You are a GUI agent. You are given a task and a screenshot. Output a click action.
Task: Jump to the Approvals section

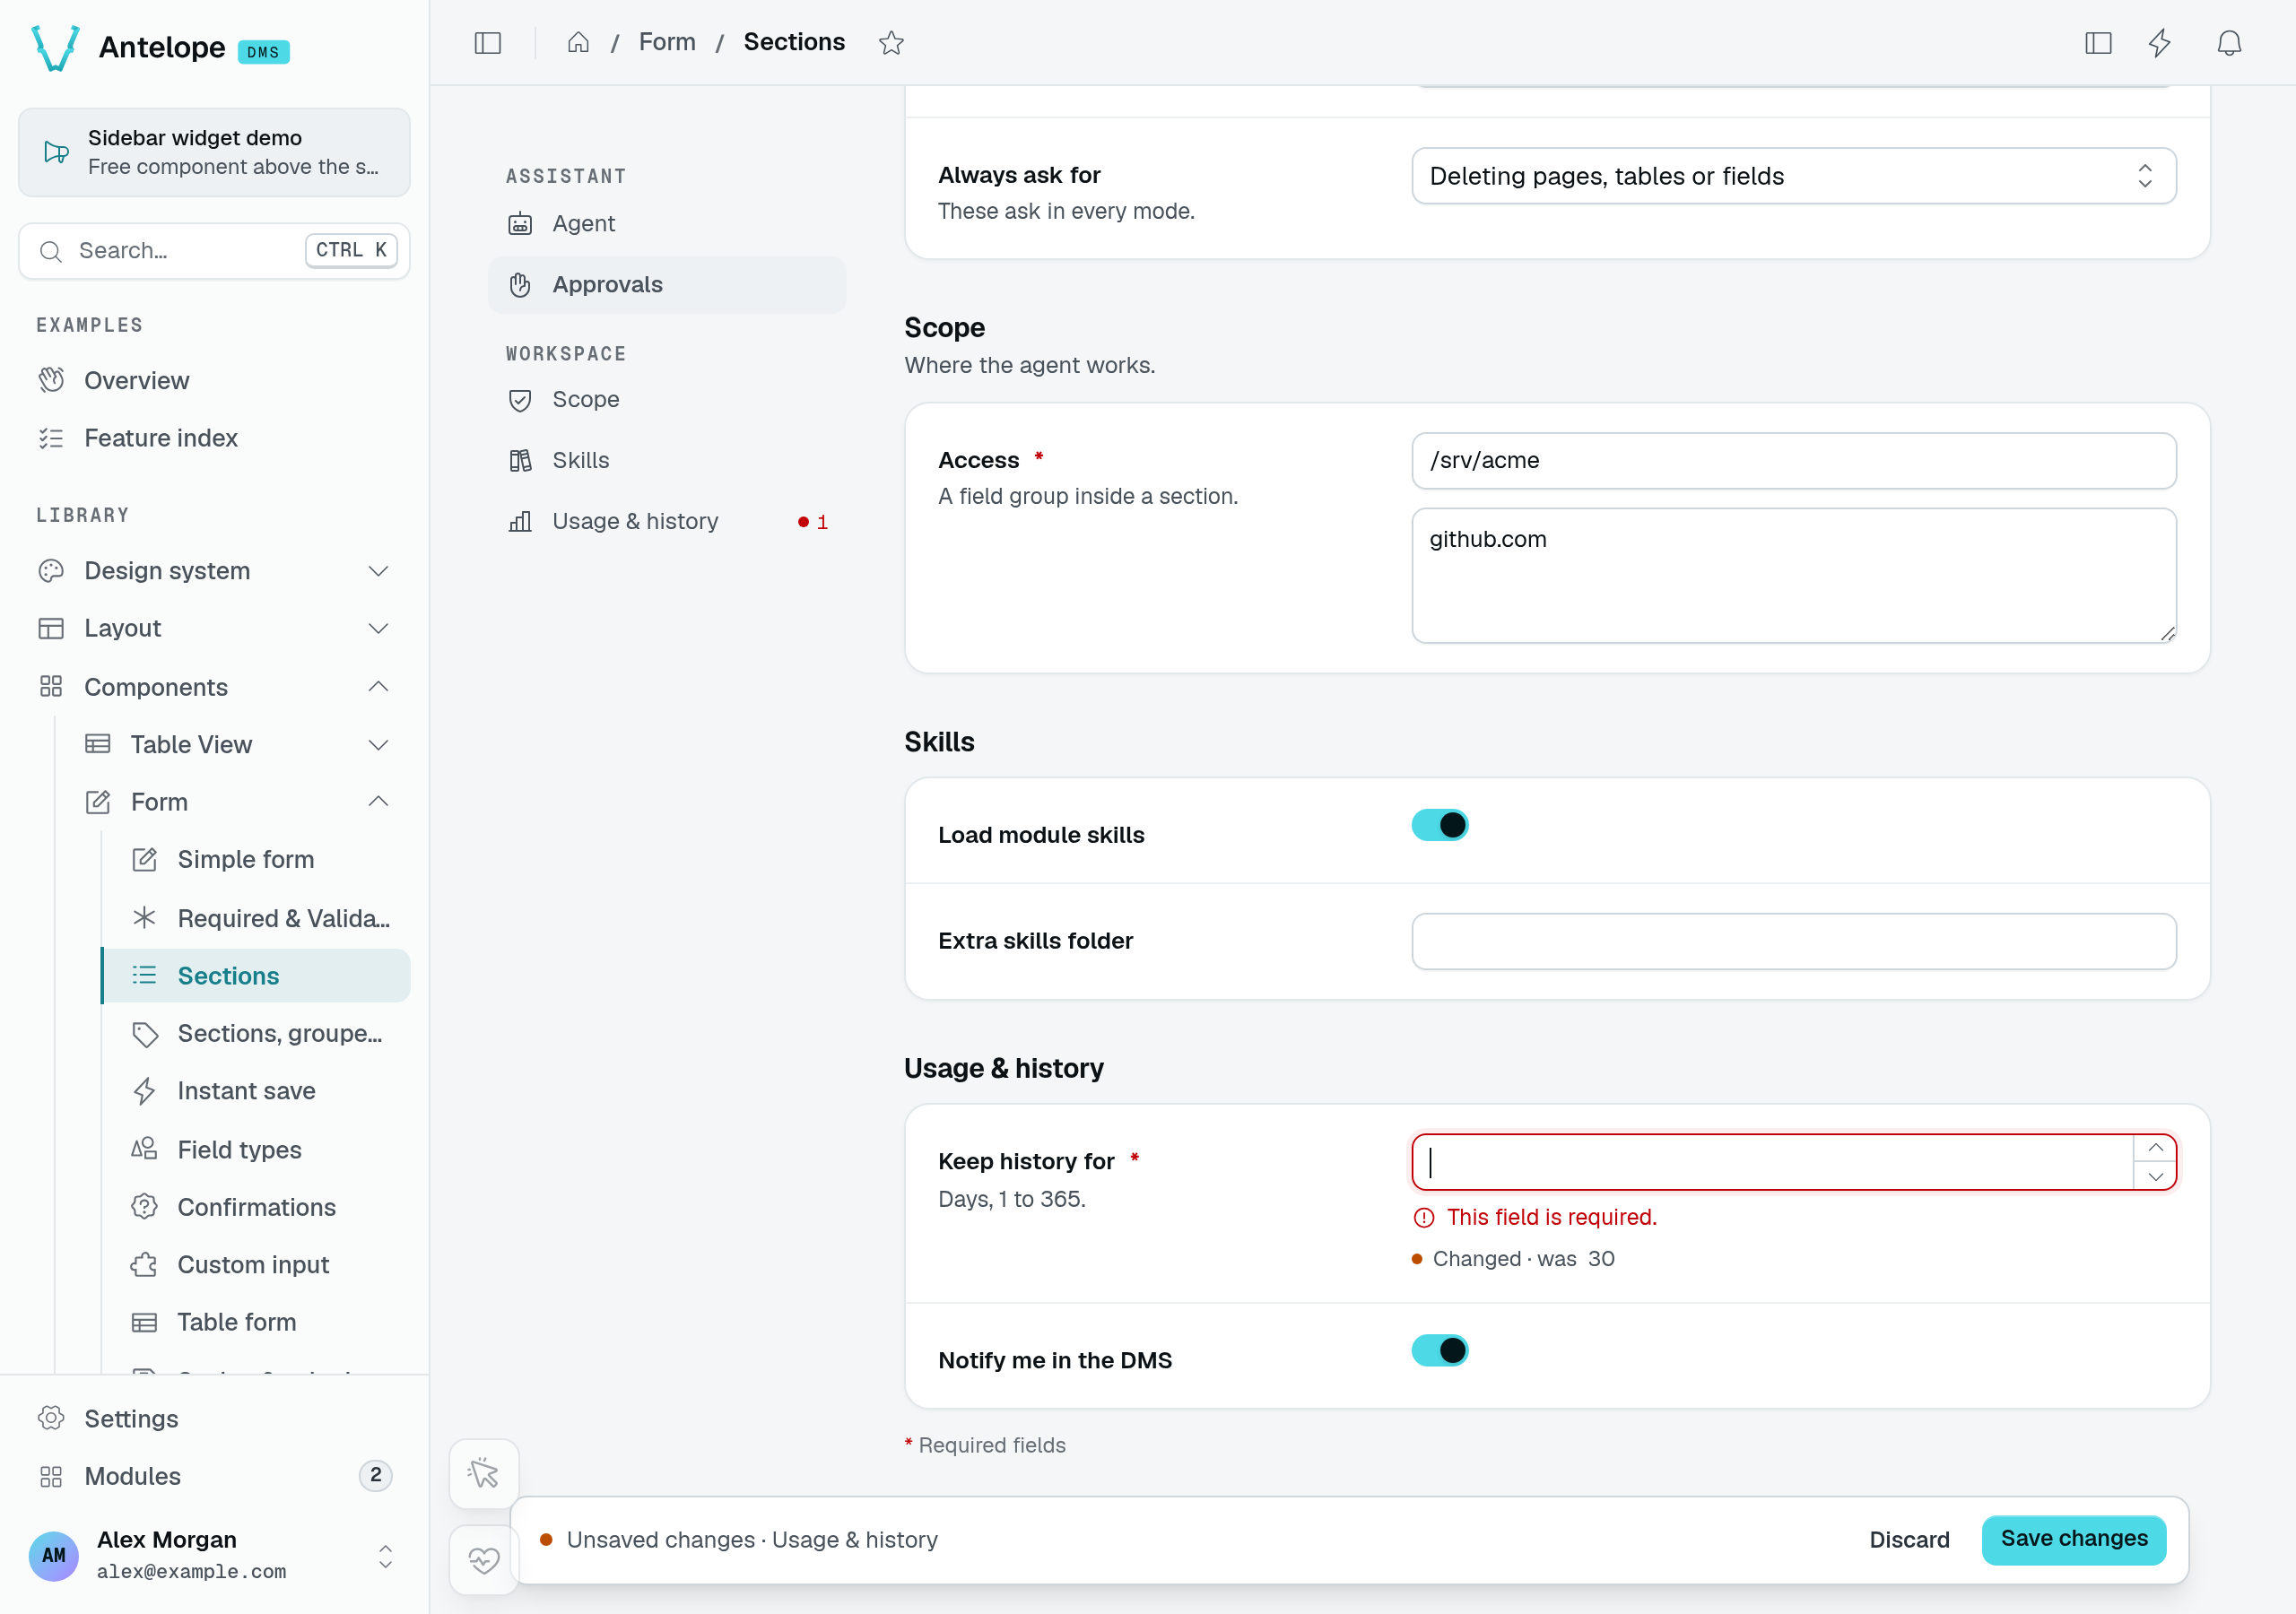point(666,284)
